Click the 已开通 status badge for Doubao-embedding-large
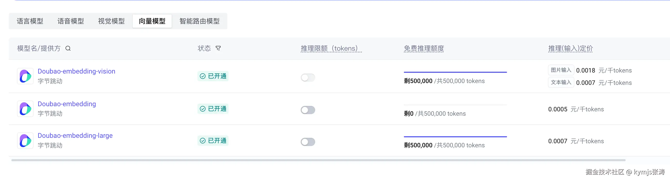Screen dimensions: 670x181 pos(213,141)
